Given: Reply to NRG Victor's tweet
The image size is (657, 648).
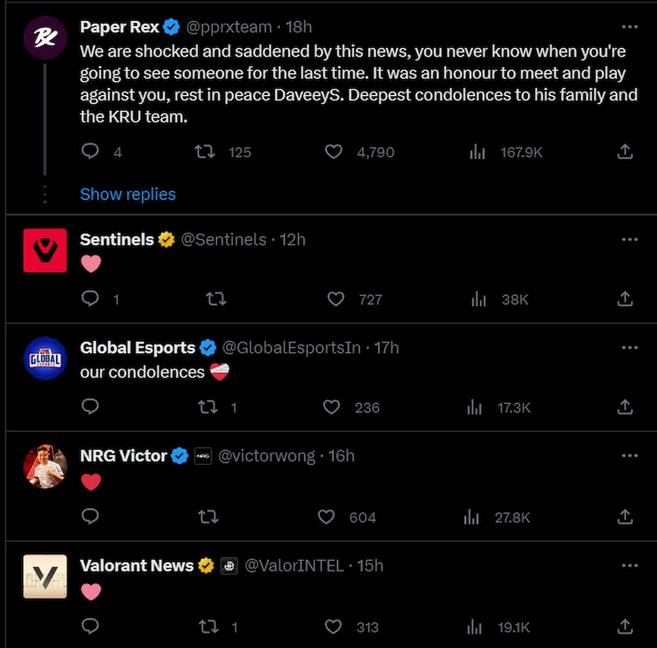Looking at the screenshot, I should coord(90,517).
